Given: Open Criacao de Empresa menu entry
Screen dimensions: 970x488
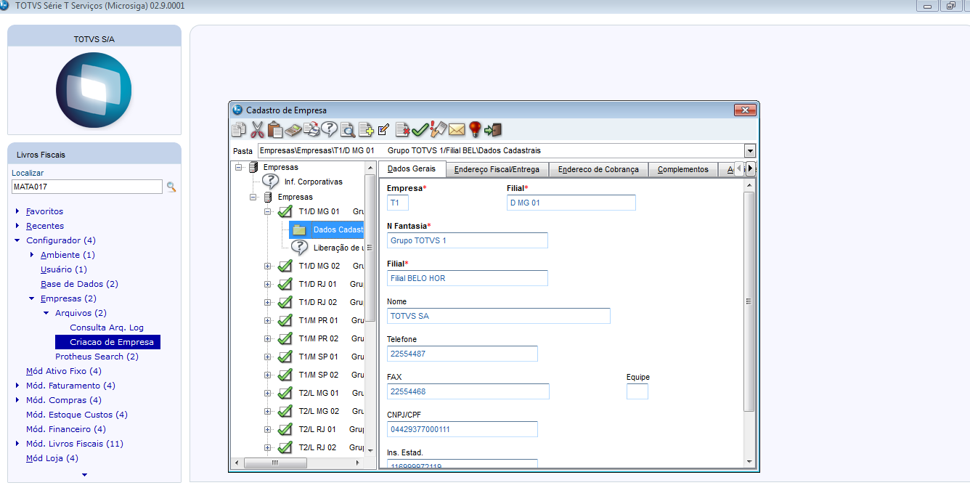Looking at the screenshot, I should click(x=112, y=342).
